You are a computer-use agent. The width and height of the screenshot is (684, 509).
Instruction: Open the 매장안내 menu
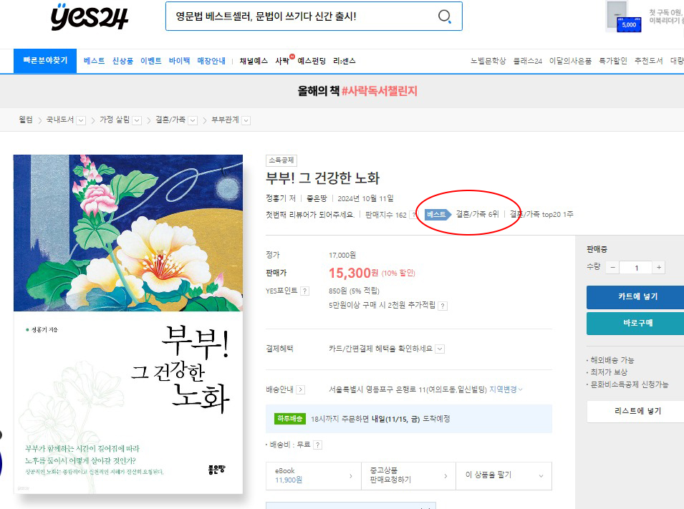(211, 61)
